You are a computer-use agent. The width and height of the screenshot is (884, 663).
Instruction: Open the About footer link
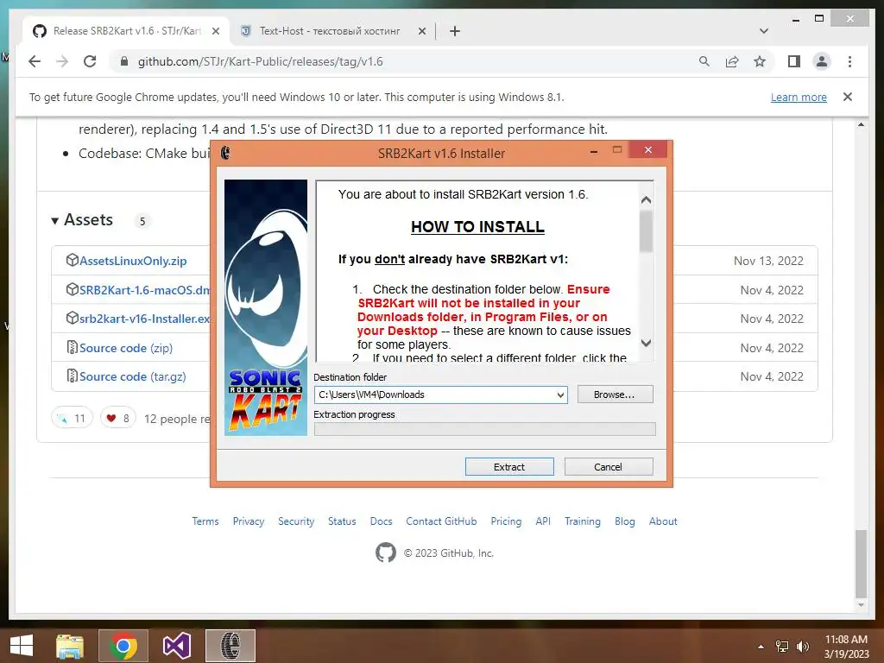(663, 521)
